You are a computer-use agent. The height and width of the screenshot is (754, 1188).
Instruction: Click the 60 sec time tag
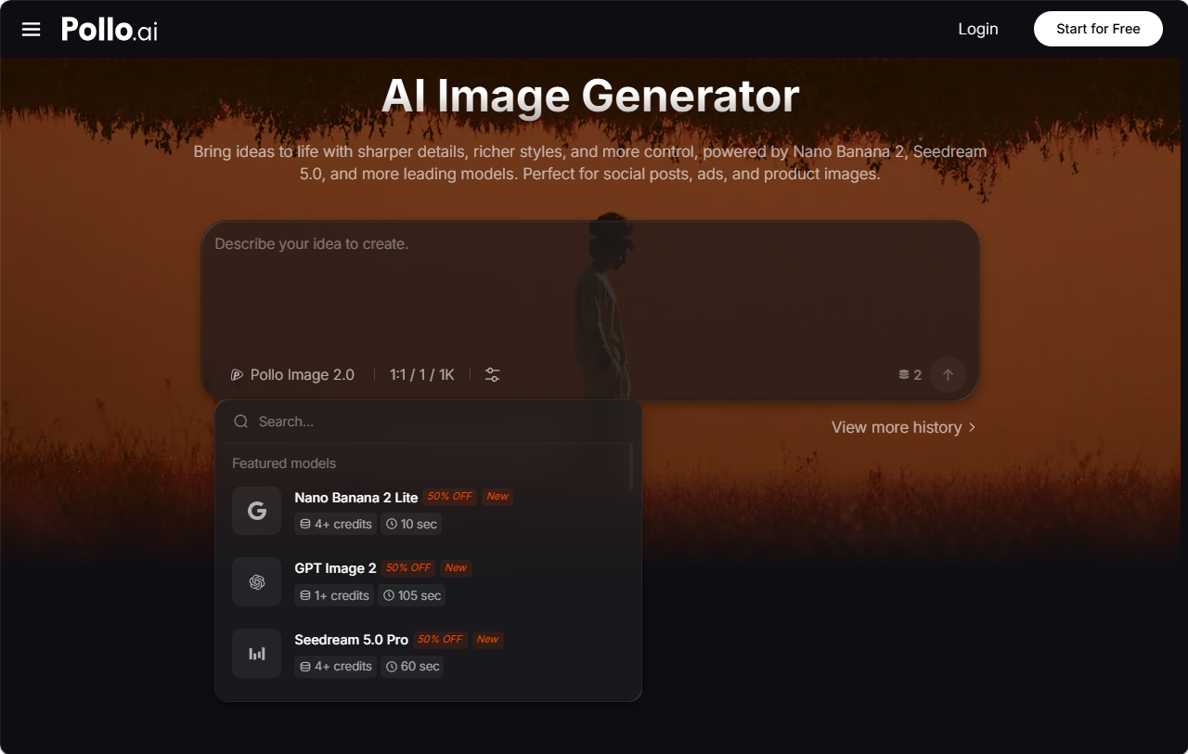coord(412,666)
